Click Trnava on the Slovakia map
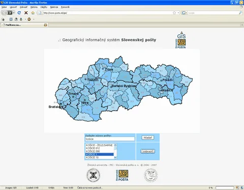 (x=73, y=94)
